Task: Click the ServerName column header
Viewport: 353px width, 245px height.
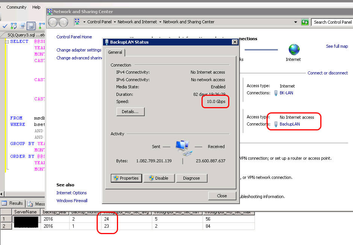Action: click(26, 212)
